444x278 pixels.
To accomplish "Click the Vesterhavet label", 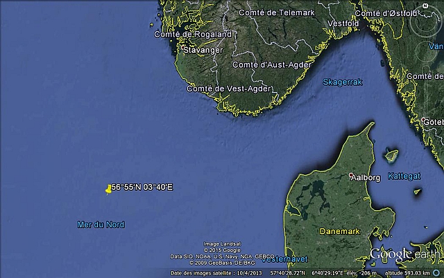I will [x=284, y=259].
